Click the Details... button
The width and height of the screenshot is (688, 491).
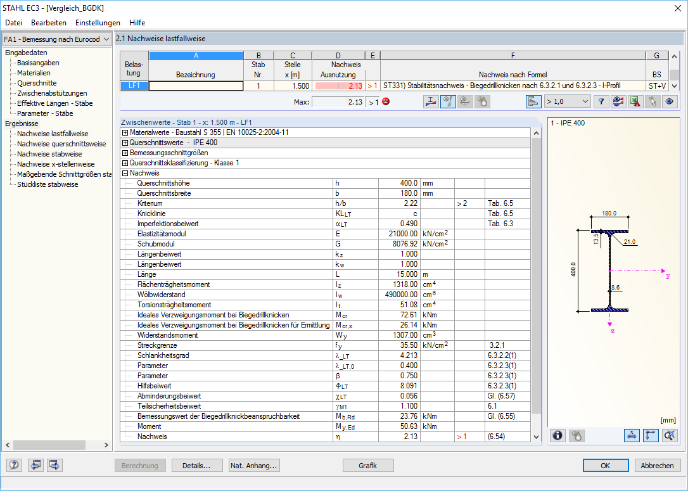pyautogui.click(x=196, y=466)
